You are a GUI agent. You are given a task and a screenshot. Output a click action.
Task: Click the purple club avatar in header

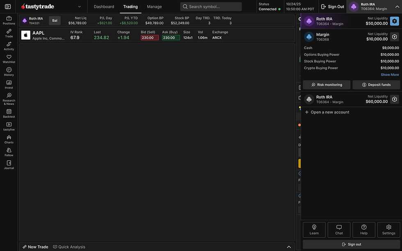354,7
